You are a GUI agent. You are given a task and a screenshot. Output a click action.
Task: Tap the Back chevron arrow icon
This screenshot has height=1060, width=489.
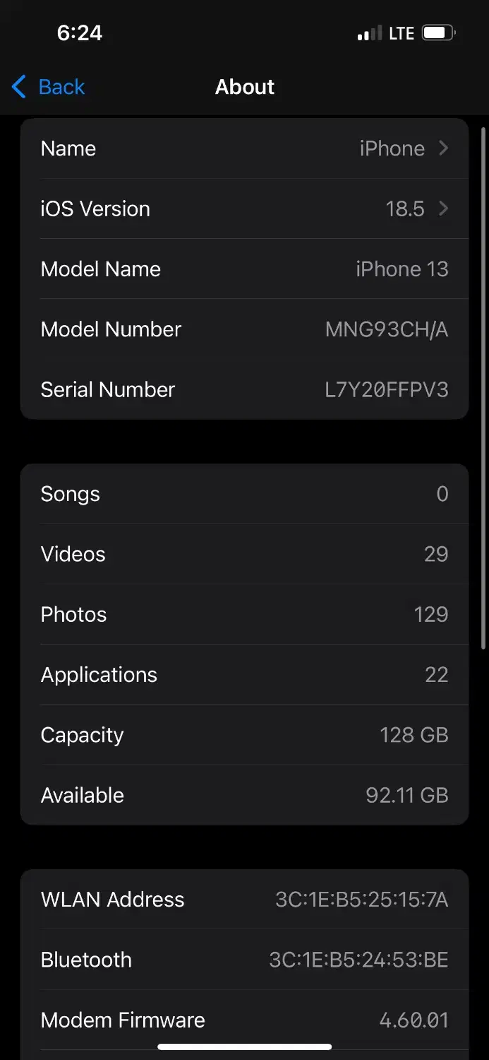pyautogui.click(x=19, y=87)
